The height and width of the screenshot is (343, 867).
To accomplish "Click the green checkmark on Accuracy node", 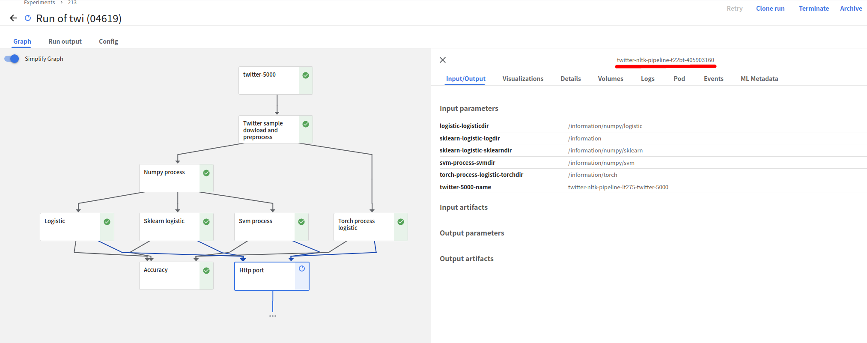I will [x=206, y=271].
